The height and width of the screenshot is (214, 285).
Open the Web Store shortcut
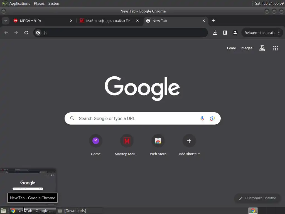(158, 145)
